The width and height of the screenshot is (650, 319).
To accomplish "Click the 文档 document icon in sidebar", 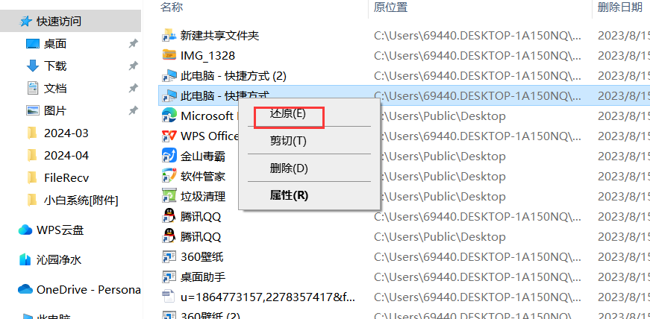I will 32,88.
